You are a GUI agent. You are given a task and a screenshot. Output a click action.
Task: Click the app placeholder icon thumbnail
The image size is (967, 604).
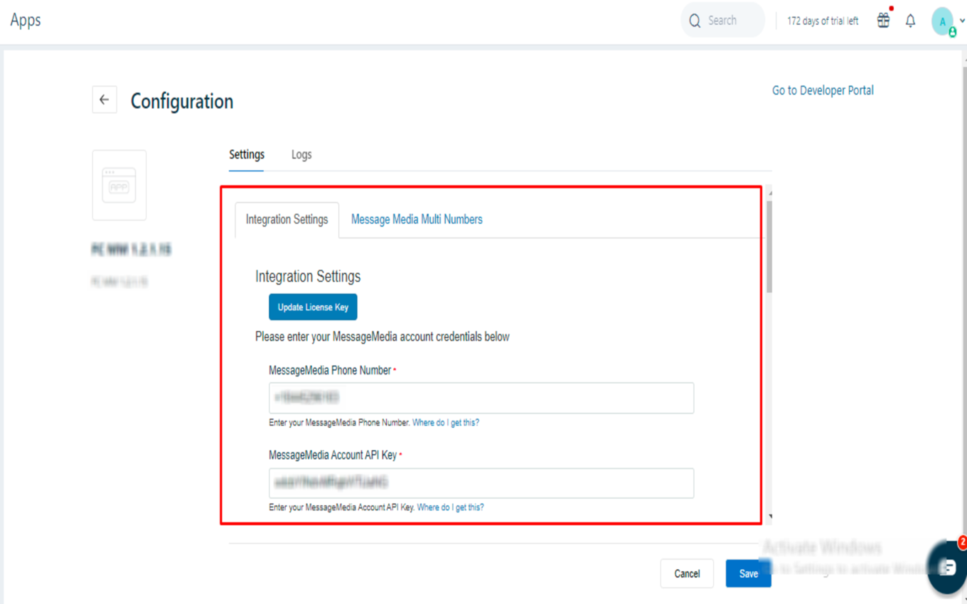coord(119,185)
